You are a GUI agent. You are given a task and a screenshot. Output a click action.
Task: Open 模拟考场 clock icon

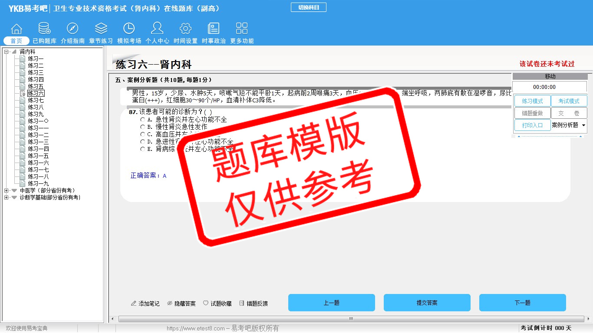[x=129, y=29]
